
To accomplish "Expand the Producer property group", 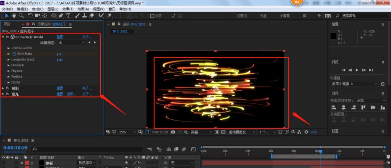I will [x=9, y=65].
